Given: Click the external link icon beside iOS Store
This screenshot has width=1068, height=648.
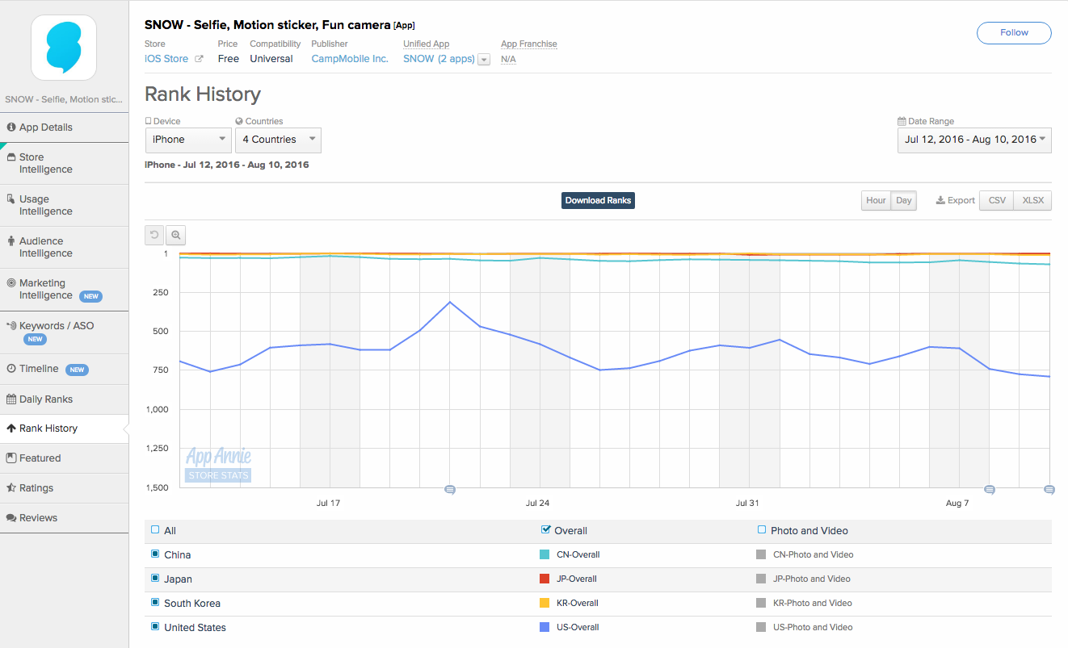Looking at the screenshot, I should [x=199, y=59].
